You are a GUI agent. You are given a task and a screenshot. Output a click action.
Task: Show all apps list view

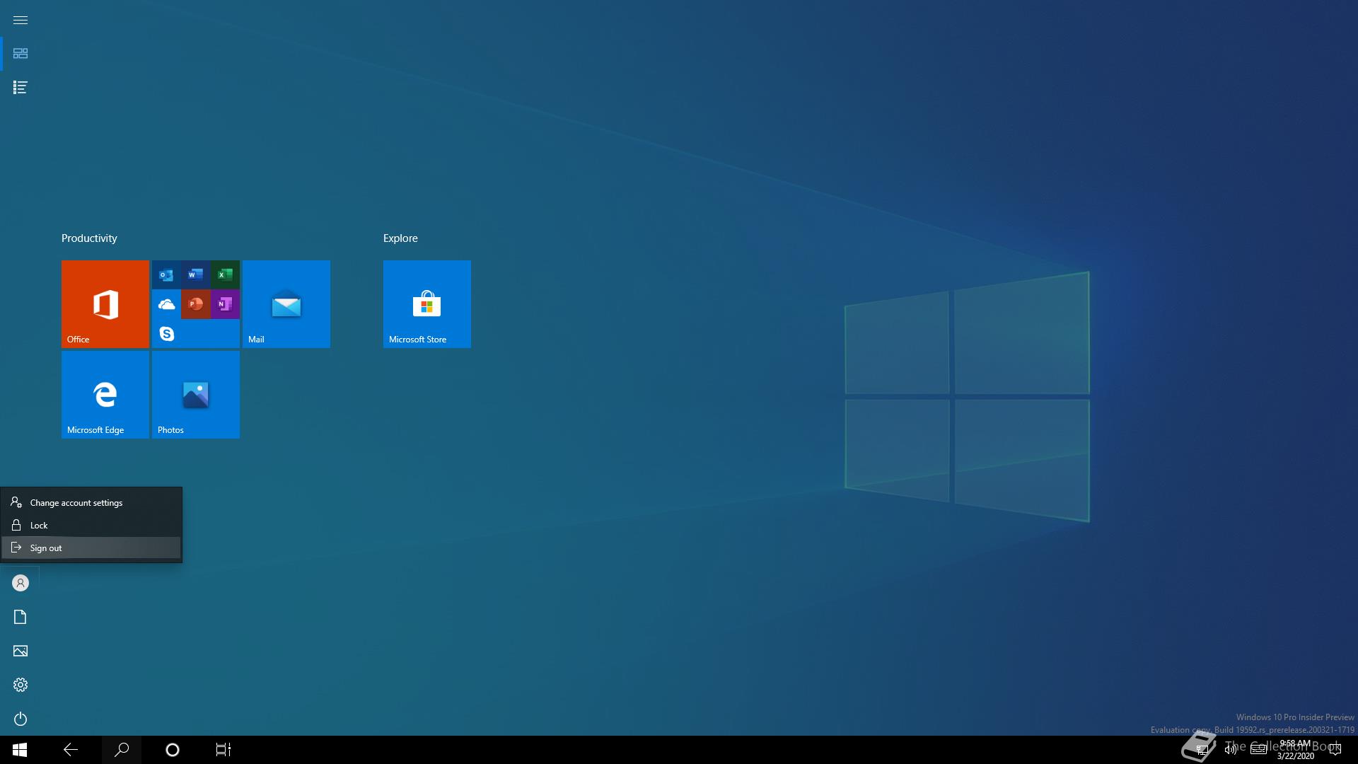click(x=20, y=88)
